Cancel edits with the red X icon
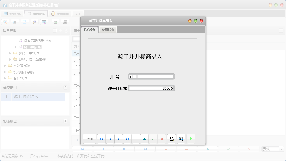Screen dimensions: 286x161 coord(162,139)
